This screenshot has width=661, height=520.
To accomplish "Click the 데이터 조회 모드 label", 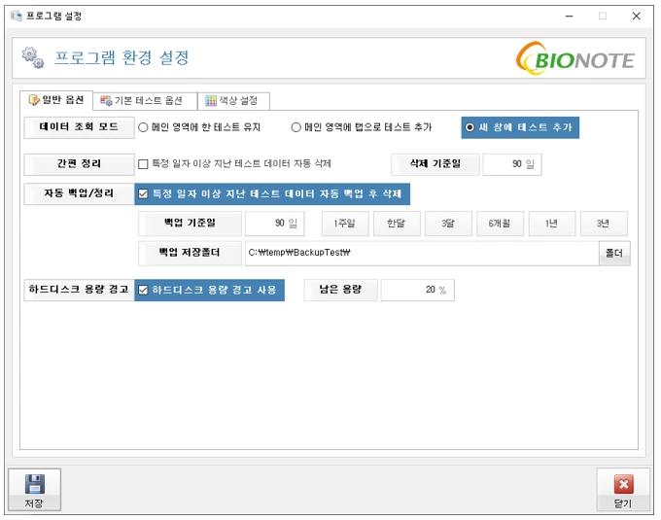I will tap(79, 127).
